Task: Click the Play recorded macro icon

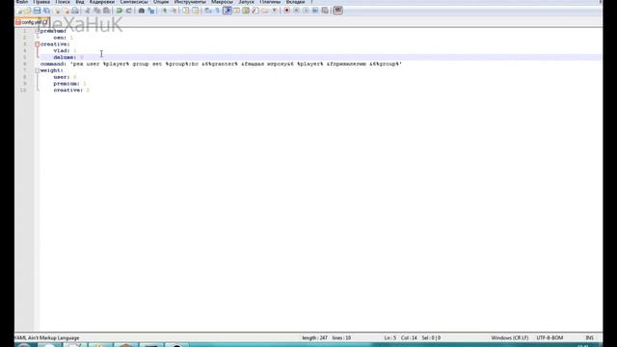Action: point(306,11)
